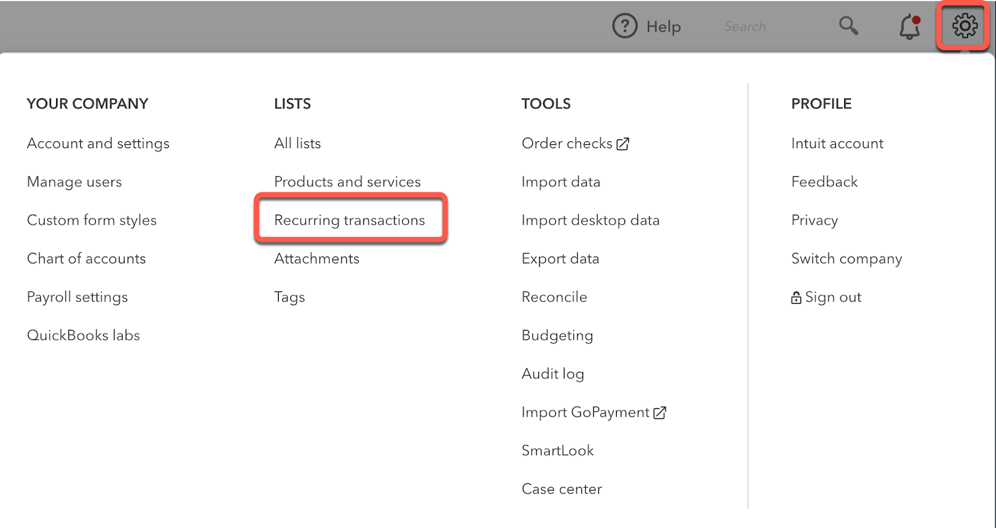996x528 pixels.
Task: Go to Products and services
Action: [347, 182]
